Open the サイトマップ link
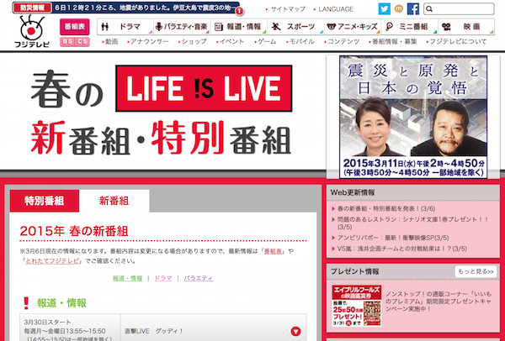The height and width of the screenshot is (341, 505). coord(287,9)
